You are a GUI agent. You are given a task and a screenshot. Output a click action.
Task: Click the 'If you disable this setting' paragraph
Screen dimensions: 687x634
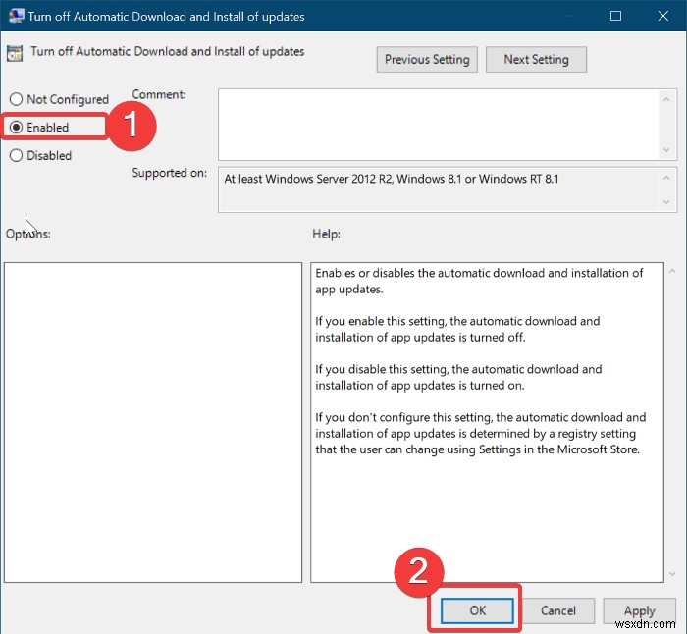[x=458, y=377]
